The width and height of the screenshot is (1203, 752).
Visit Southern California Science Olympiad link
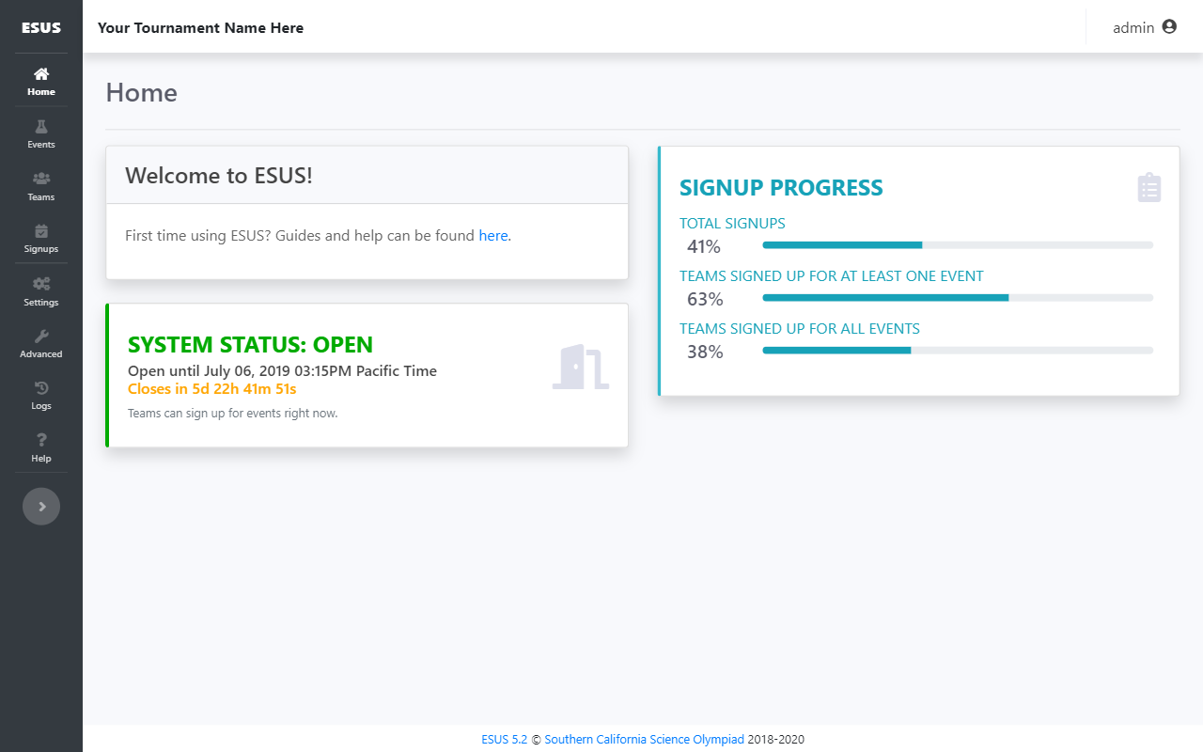(644, 740)
